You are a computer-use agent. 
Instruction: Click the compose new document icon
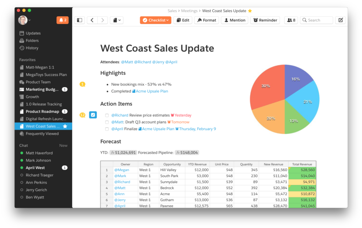click(340, 20)
